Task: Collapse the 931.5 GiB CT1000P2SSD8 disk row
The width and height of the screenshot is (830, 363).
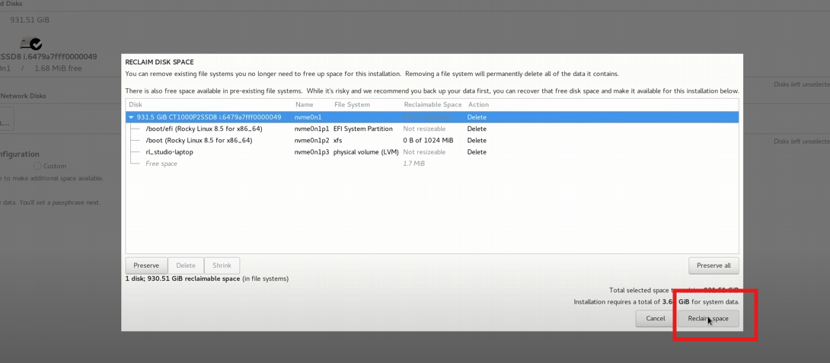Action: click(131, 117)
